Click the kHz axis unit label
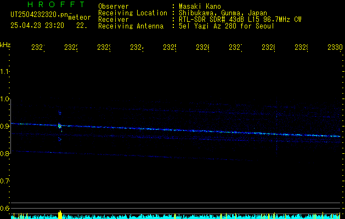345x219 pixels. coord(5,45)
